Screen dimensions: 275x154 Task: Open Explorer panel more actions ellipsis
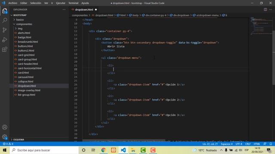[x=64, y=9]
